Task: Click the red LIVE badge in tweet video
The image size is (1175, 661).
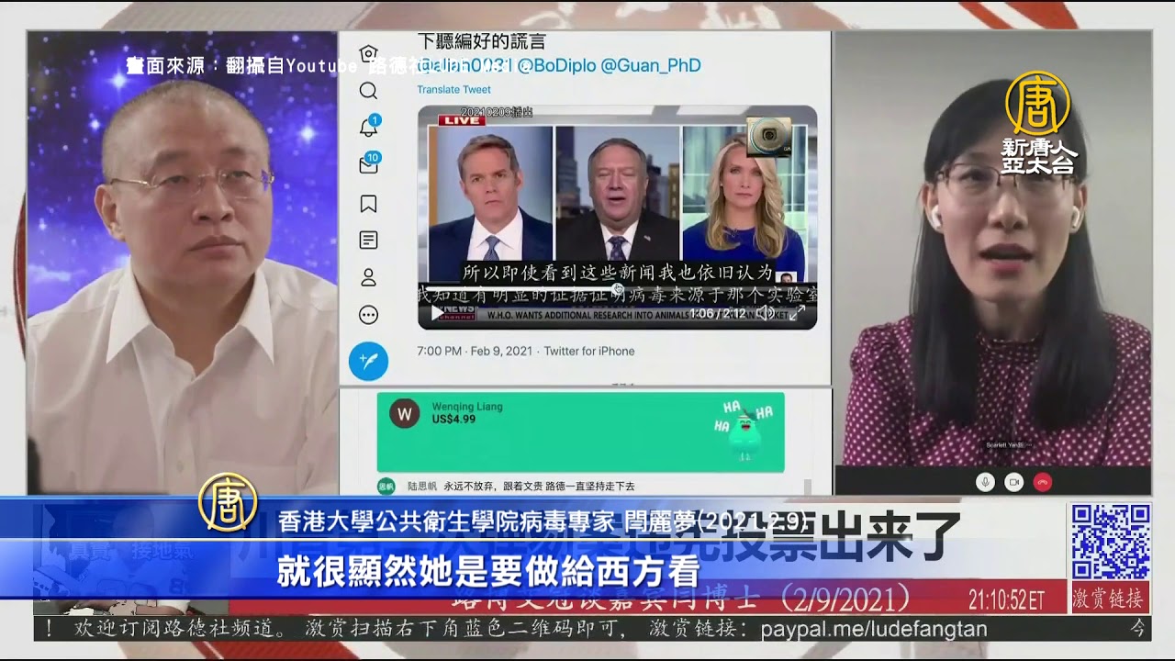Action: [x=462, y=121]
